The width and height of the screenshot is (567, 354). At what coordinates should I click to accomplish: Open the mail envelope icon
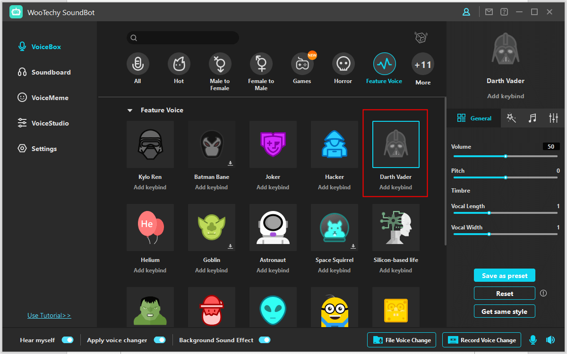[489, 12]
